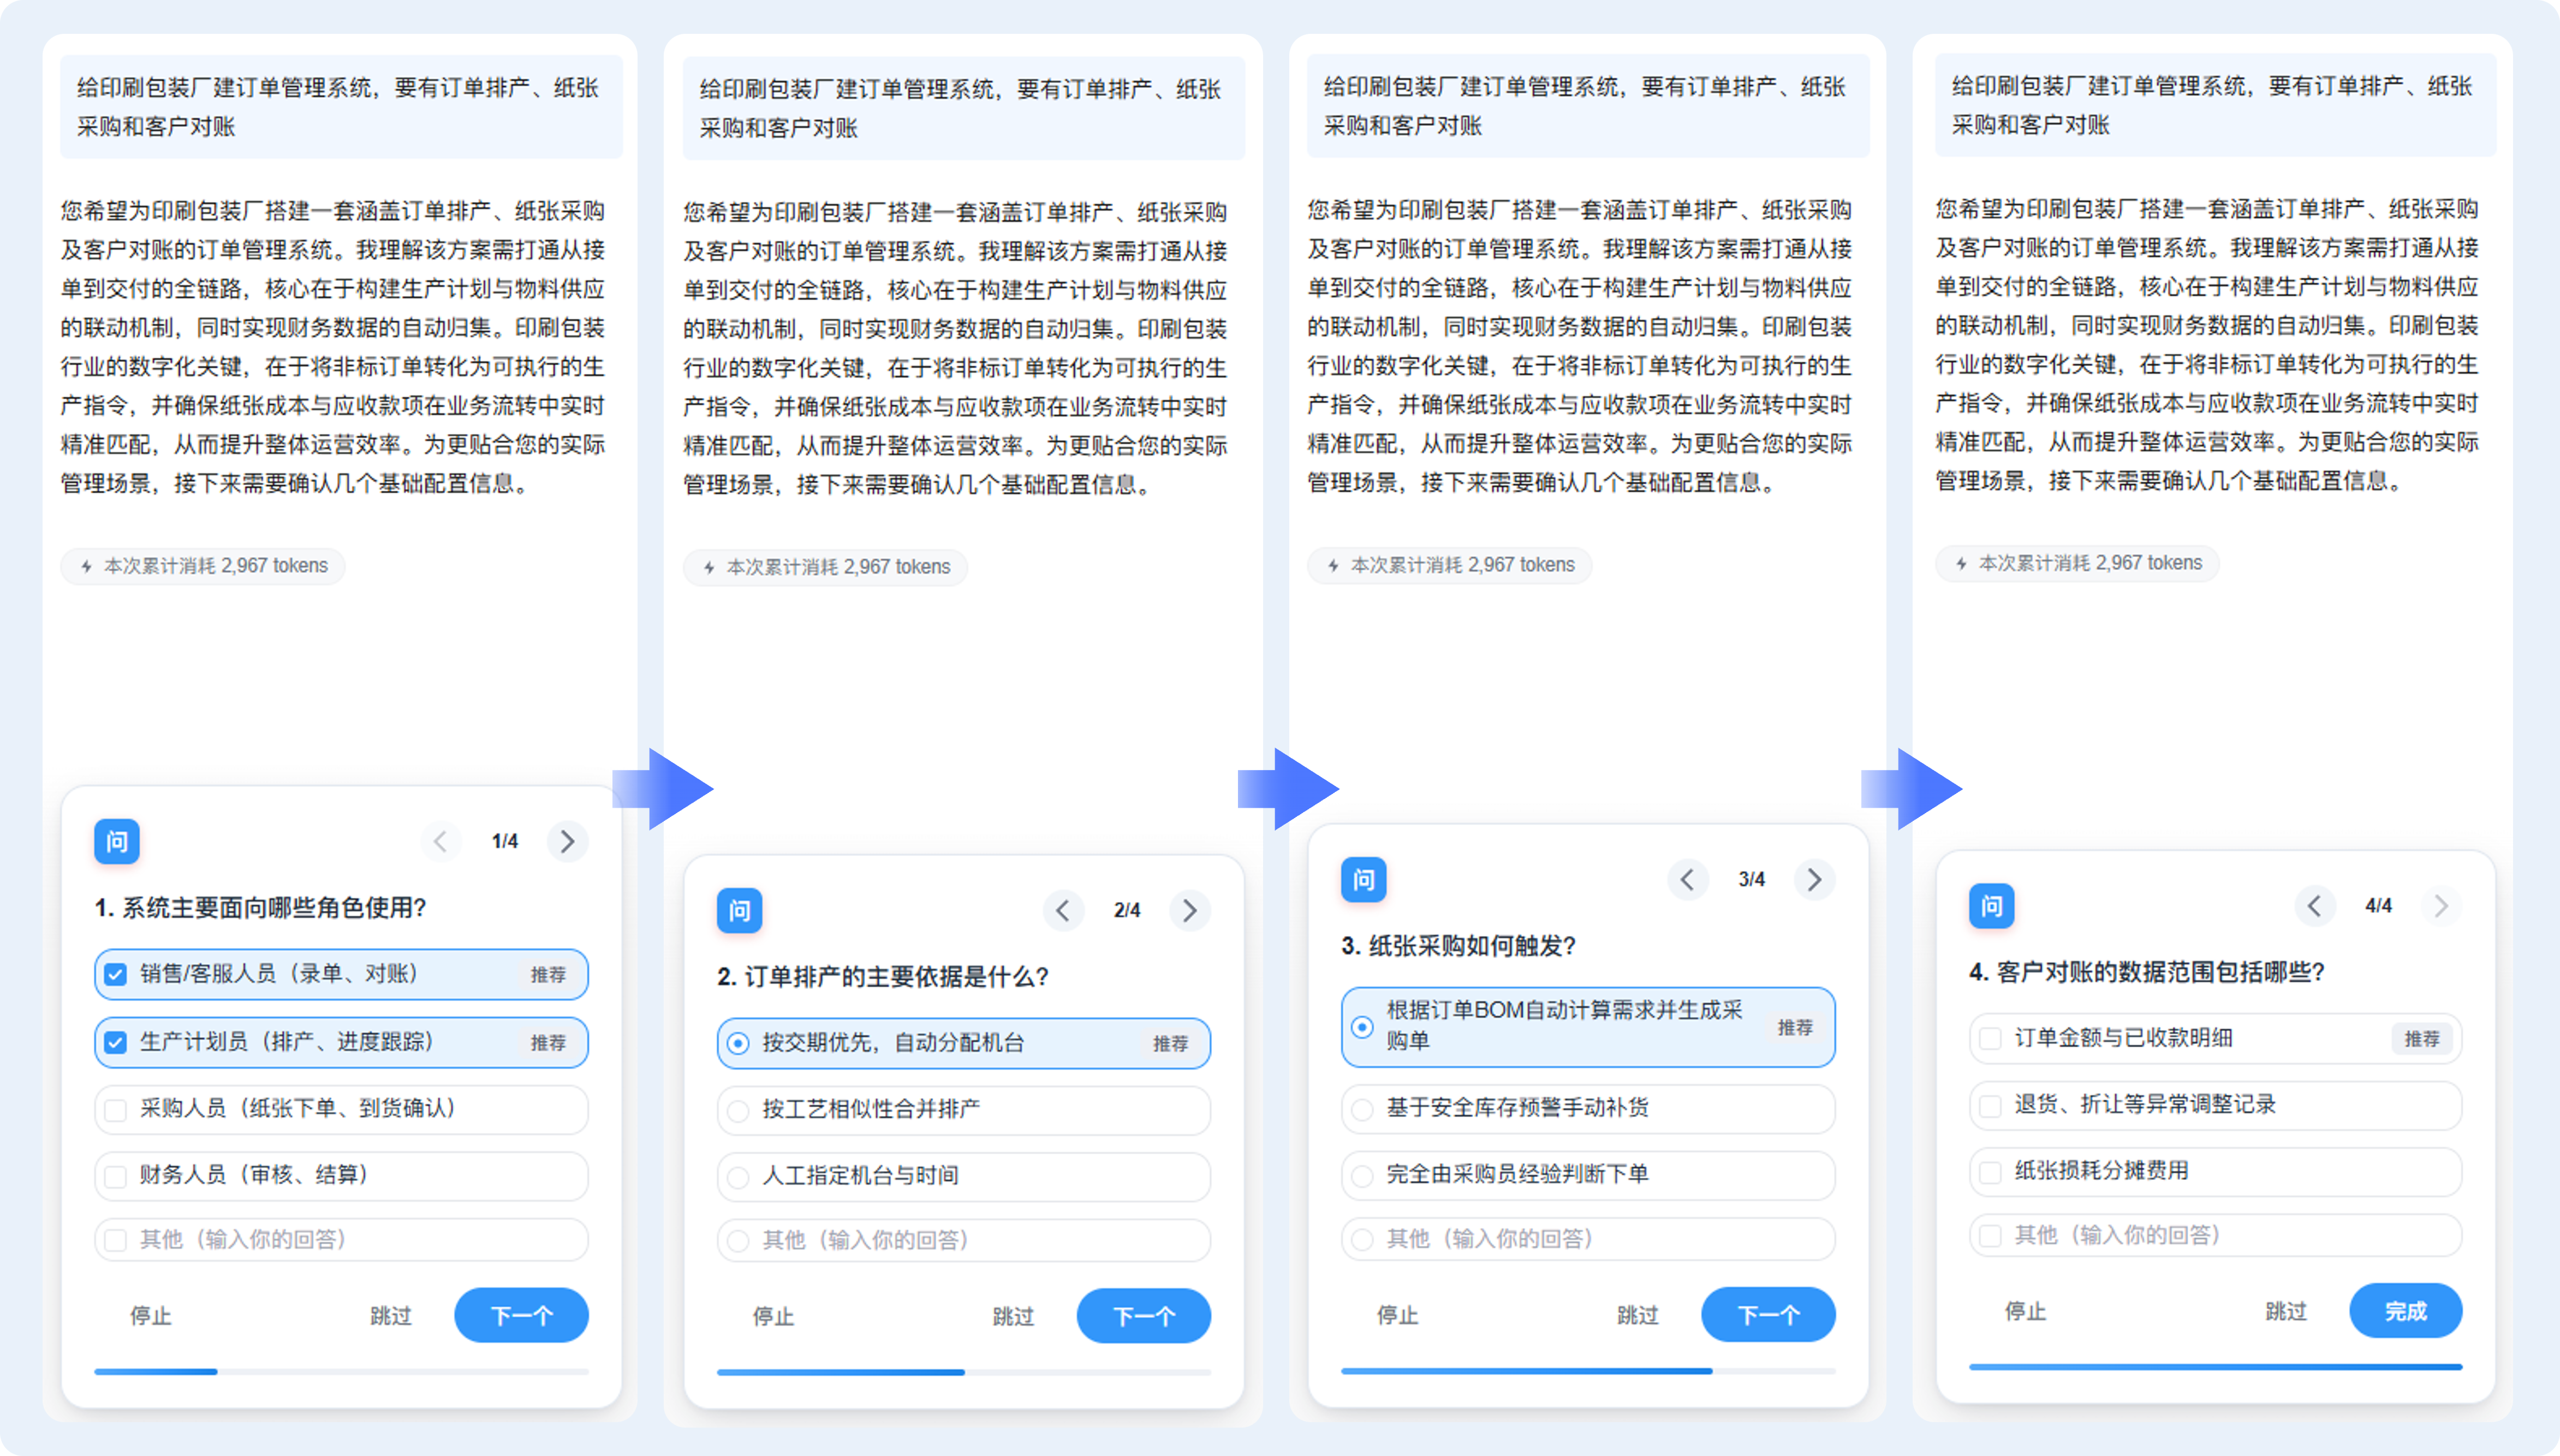Image resolution: width=2560 pixels, height=1456 pixels.
Task: Click 停止 on the 3/4 card
Action: pyautogui.click(x=1398, y=1315)
